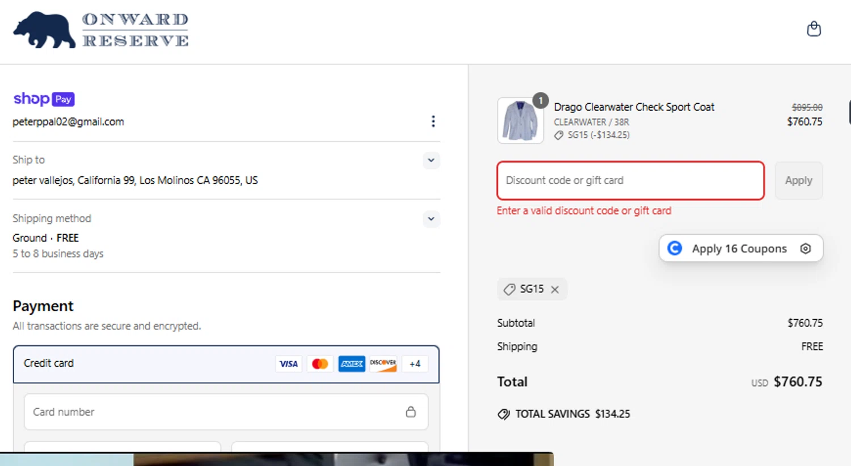The width and height of the screenshot is (851, 466).
Task: Click the email peterppal02@gmail.com
Action: 68,122
